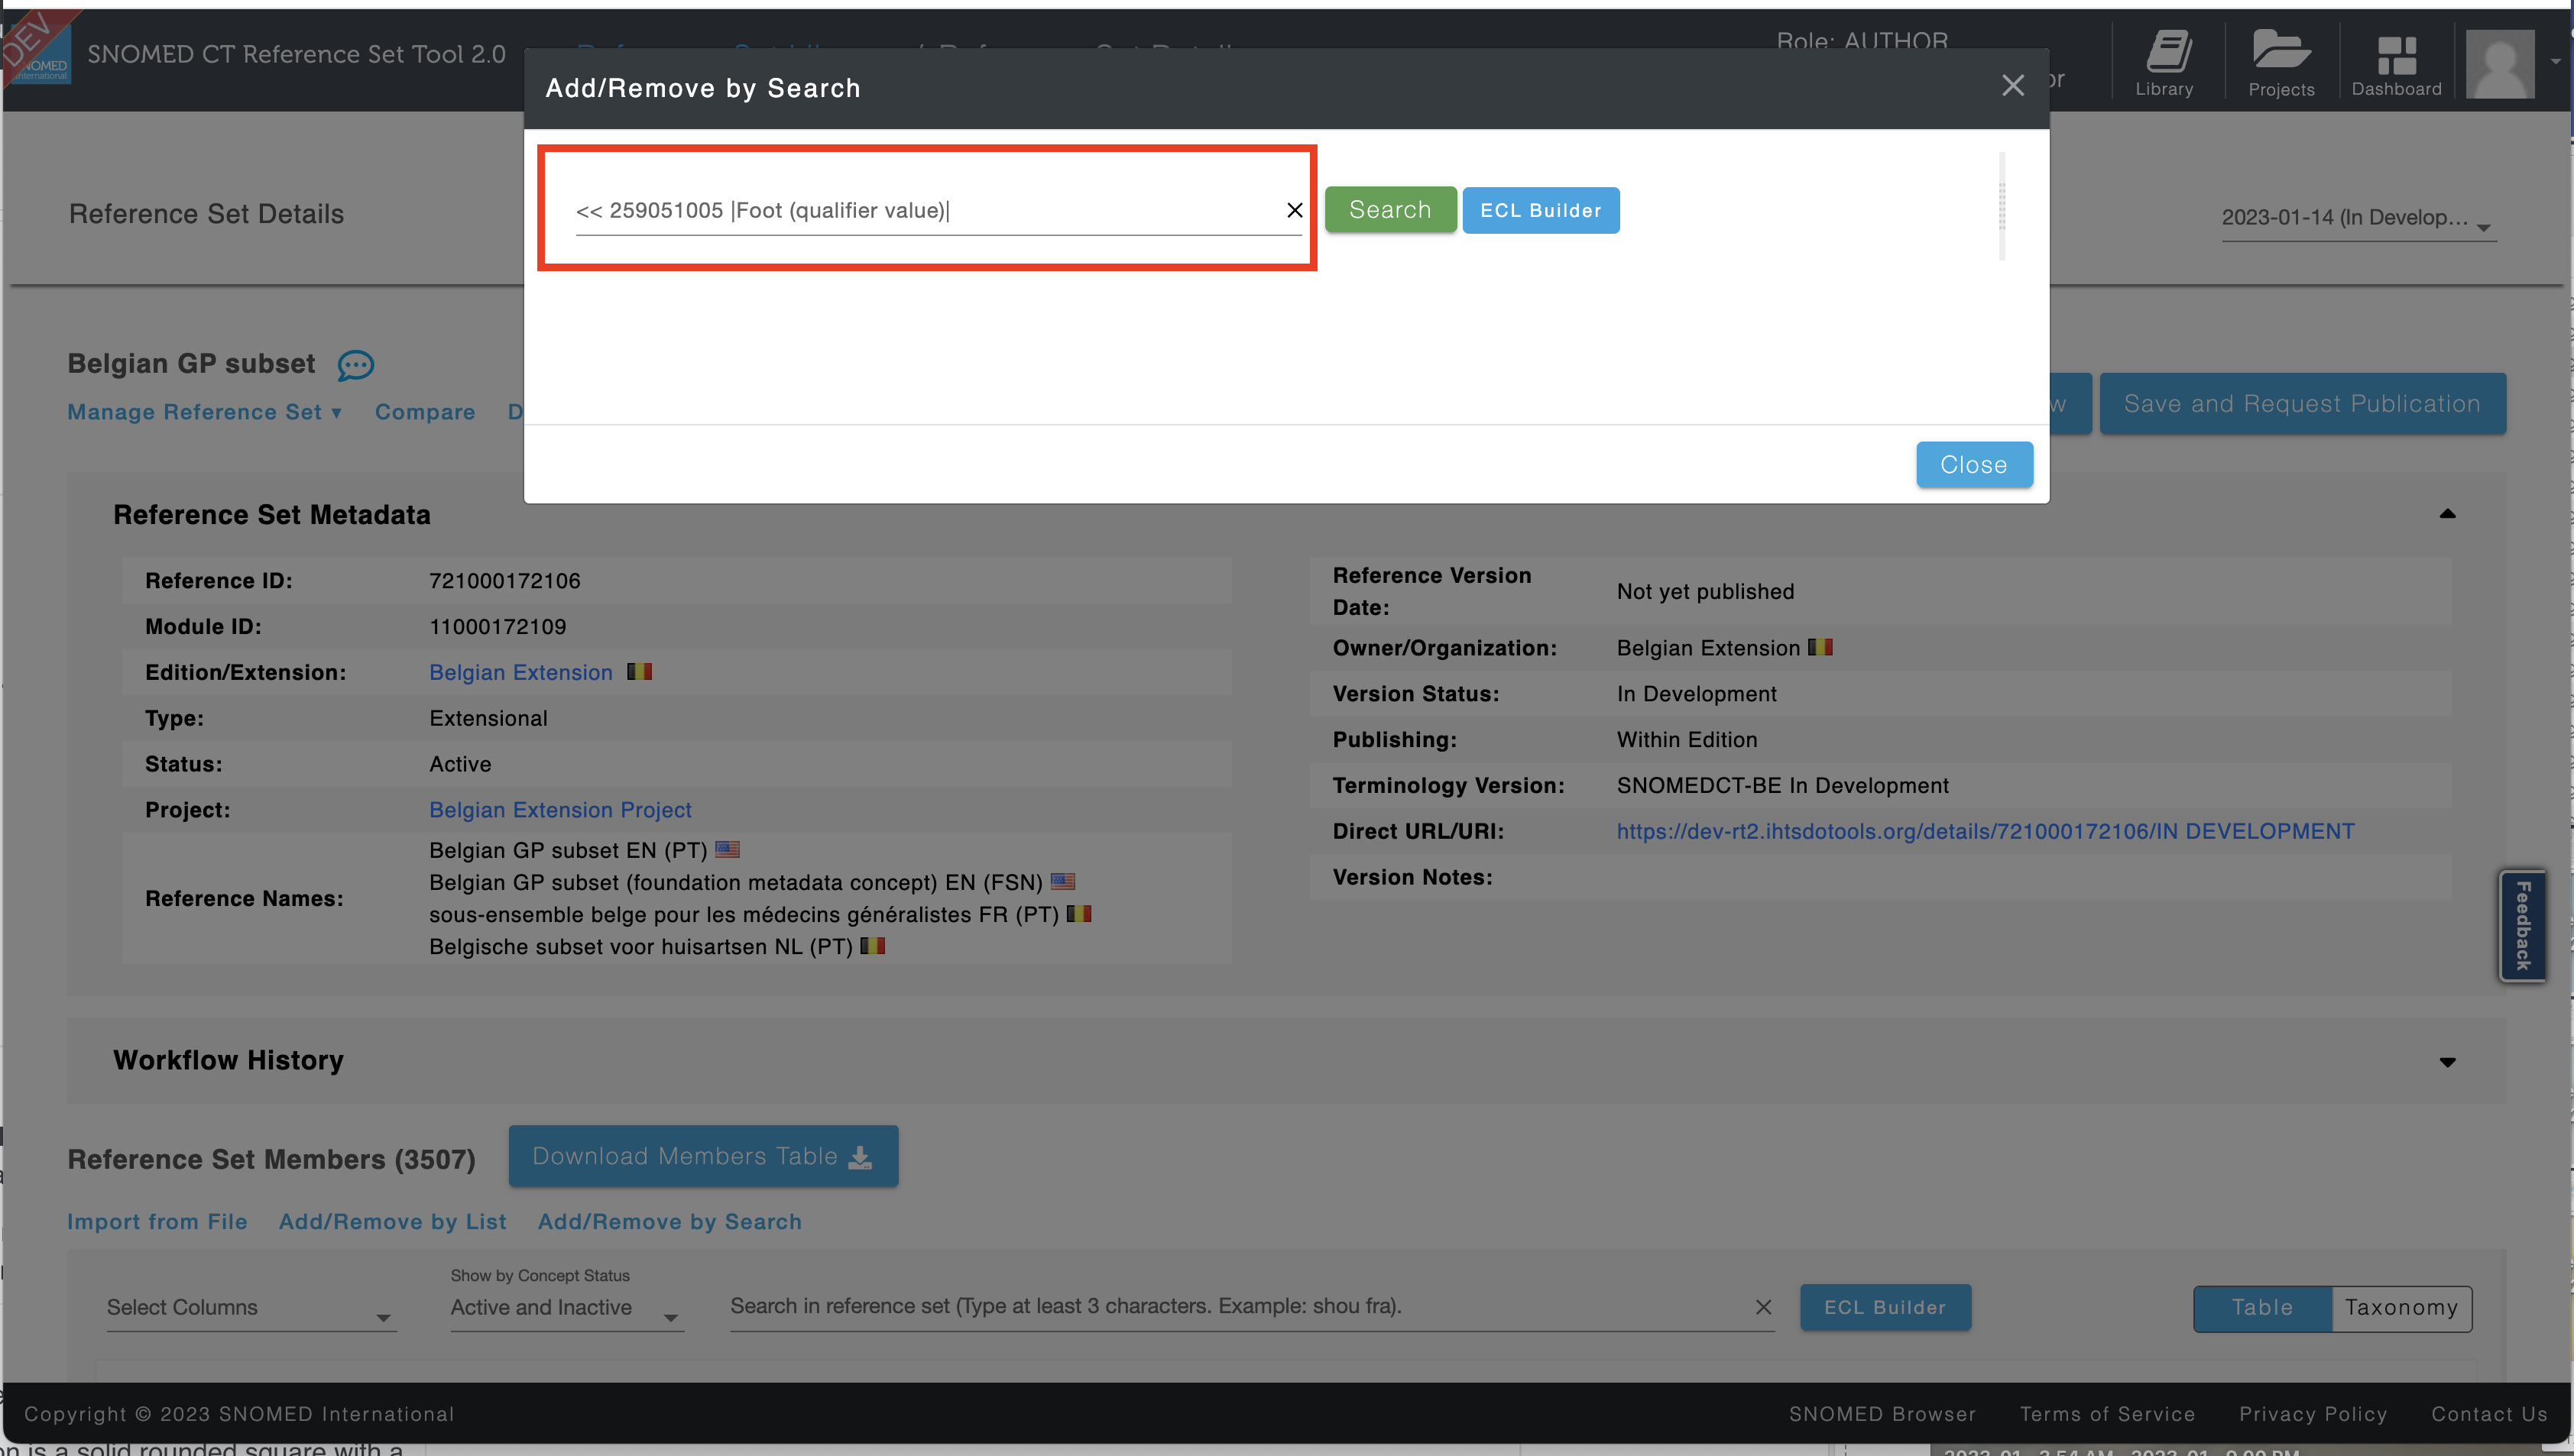Image resolution: width=2574 pixels, height=1456 pixels.
Task: Expand the Workflow History section
Action: tap(2447, 1062)
